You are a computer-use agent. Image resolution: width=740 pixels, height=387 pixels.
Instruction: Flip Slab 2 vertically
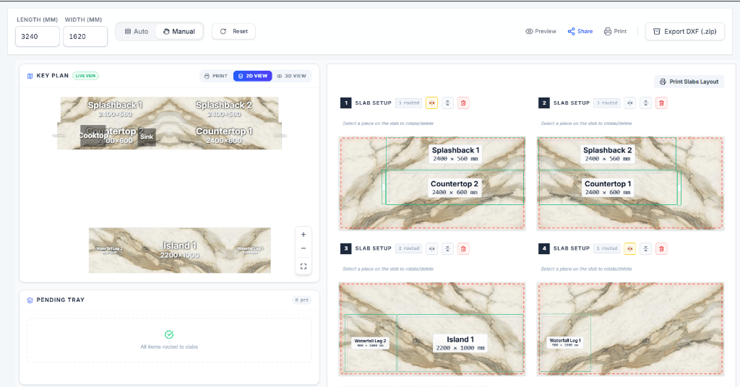[645, 103]
